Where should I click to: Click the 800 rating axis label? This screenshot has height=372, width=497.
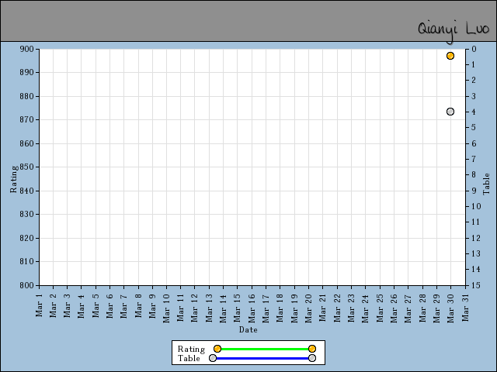(x=26, y=285)
